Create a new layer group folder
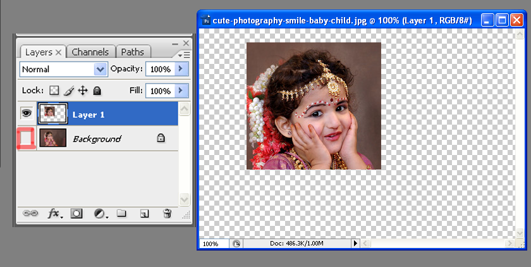Viewport: 531px width, 267px height. pyautogui.click(x=121, y=214)
